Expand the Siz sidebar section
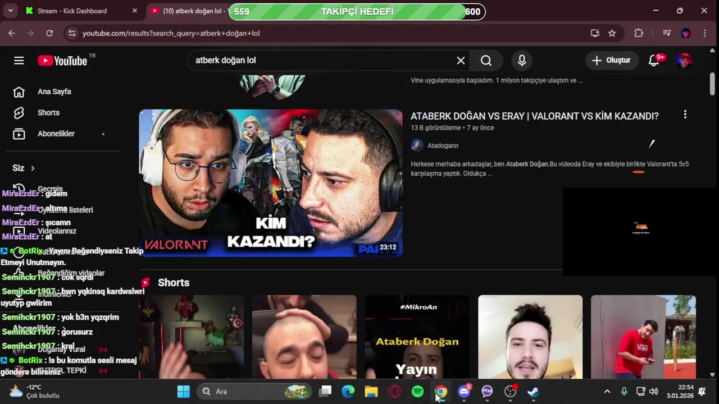The height and width of the screenshot is (404, 719). tap(24, 168)
